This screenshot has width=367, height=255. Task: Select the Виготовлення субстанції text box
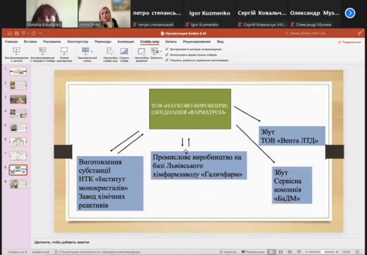110,183
